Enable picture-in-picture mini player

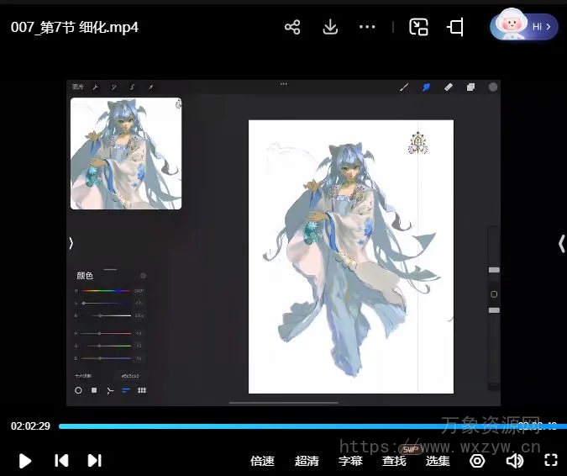pos(418,27)
